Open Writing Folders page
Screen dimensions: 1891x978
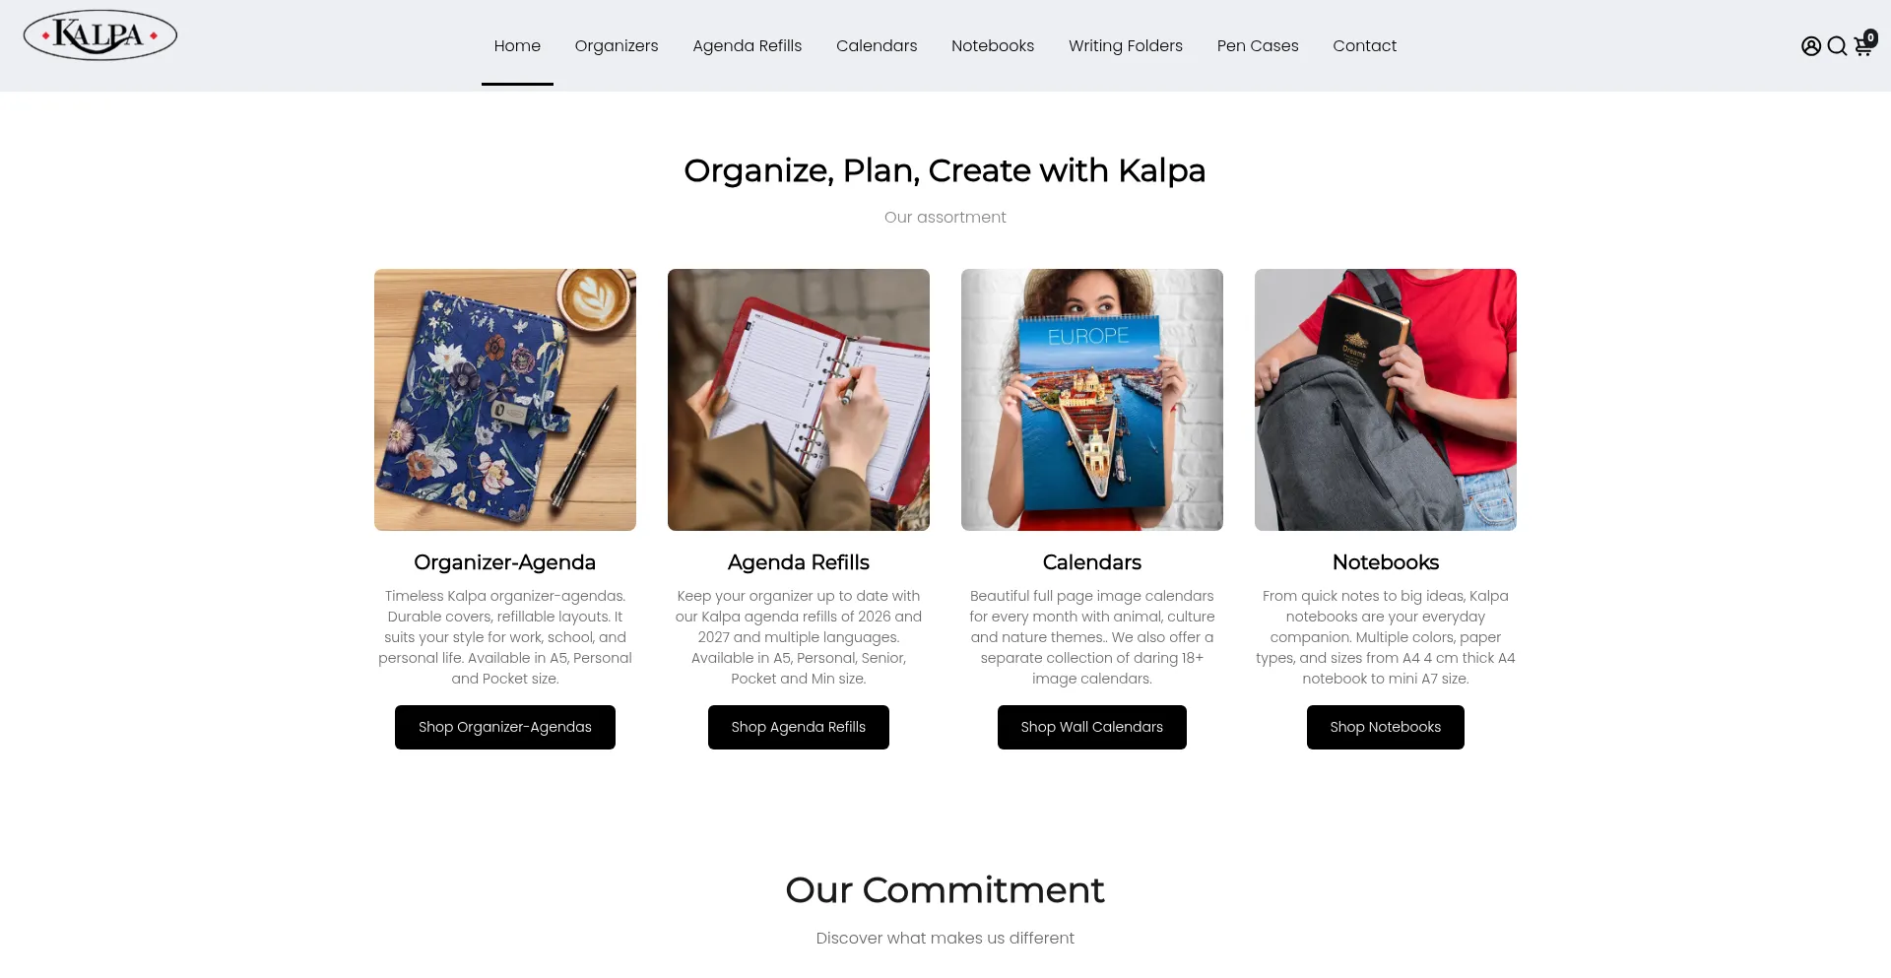click(x=1126, y=46)
